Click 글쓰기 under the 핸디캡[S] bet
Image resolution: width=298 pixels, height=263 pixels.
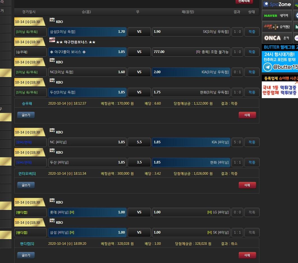(x=26, y=255)
